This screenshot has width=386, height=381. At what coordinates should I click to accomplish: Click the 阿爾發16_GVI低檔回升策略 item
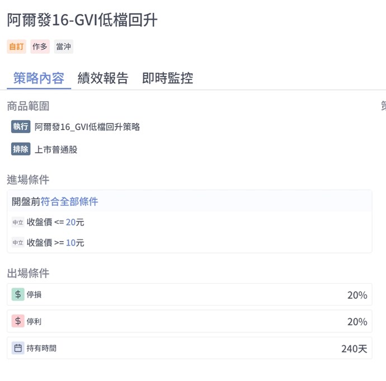tap(87, 127)
